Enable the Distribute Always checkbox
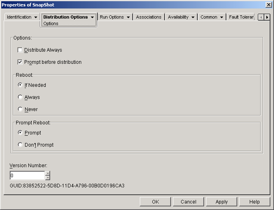 tap(20, 50)
